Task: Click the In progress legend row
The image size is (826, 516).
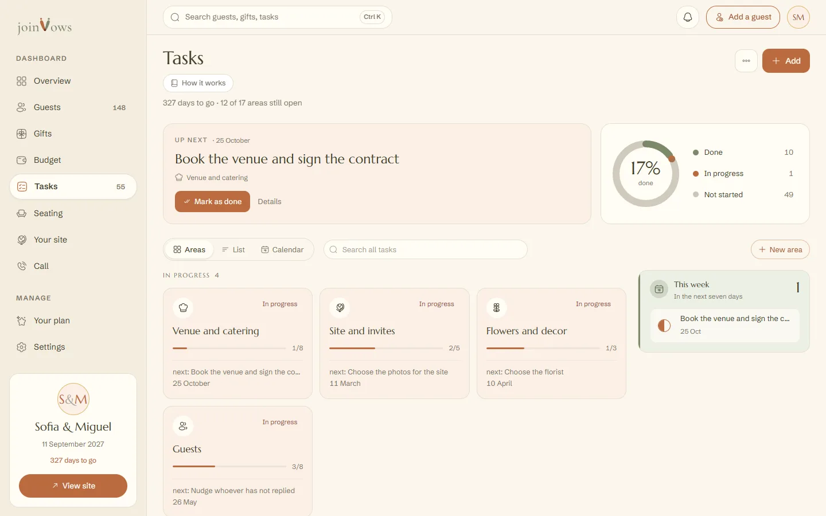Action: pyautogui.click(x=743, y=174)
